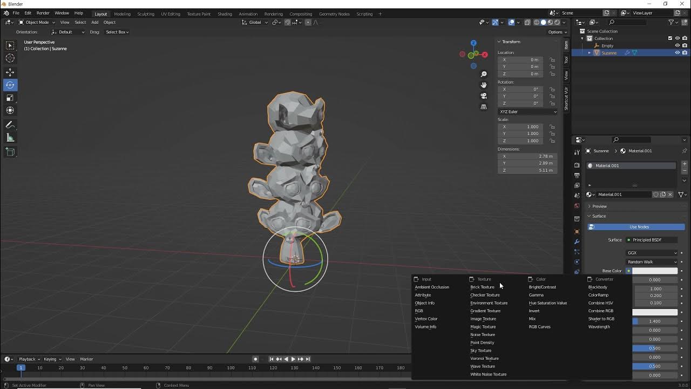
Task: Open Modifier properties wrench icon
Action: [577, 242]
